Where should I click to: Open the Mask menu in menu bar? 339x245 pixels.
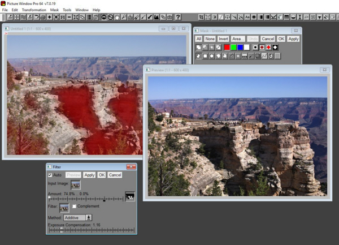[54, 10]
